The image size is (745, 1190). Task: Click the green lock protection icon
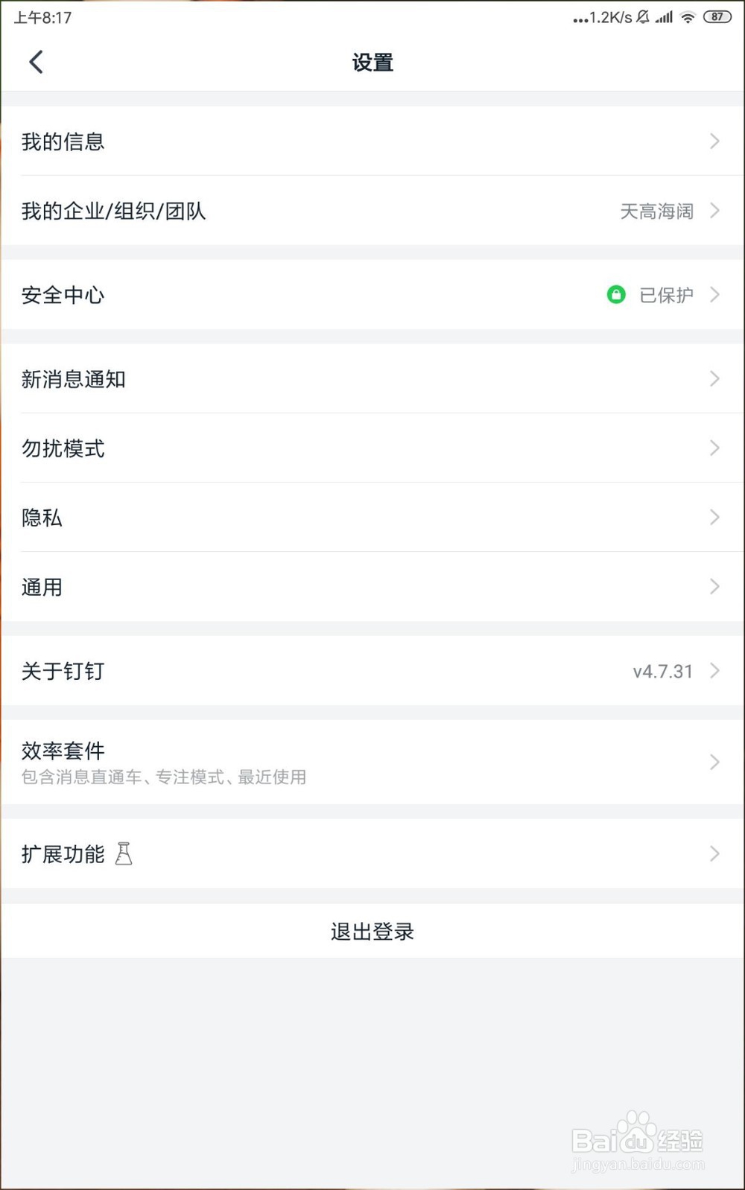(x=616, y=295)
